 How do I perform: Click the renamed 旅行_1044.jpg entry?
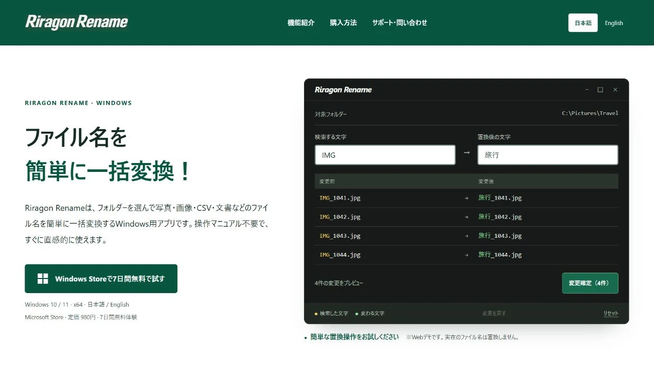click(500, 254)
